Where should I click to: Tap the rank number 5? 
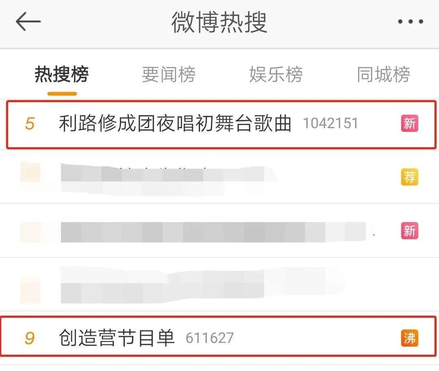30,124
